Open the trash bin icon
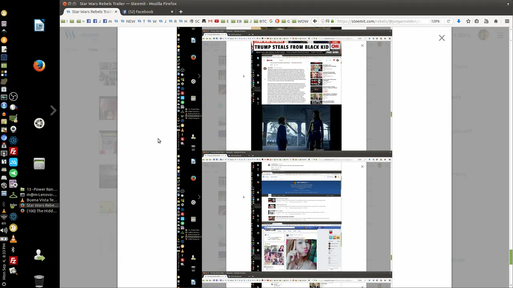The width and height of the screenshot is (513, 288). [x=39, y=281]
